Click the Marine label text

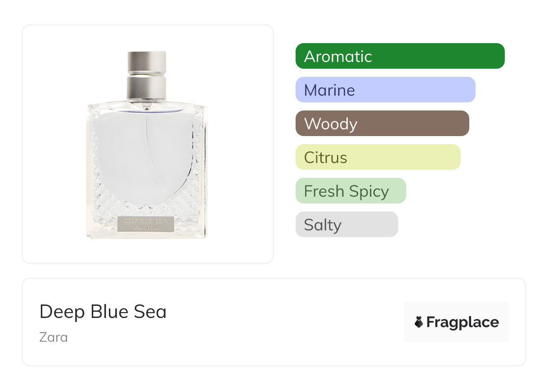(329, 90)
